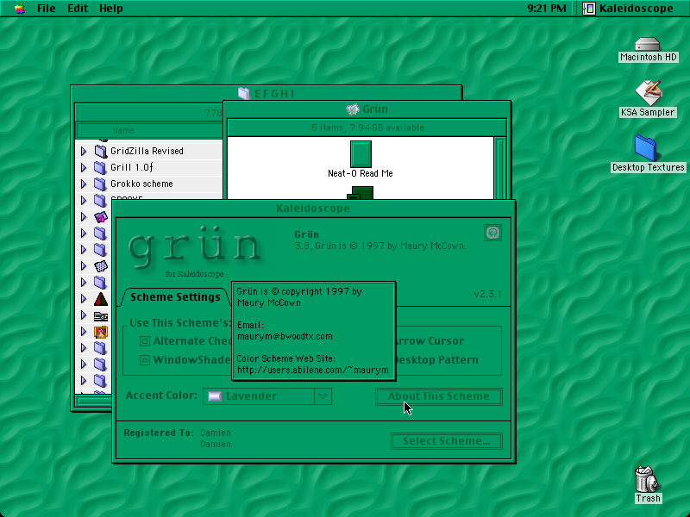Screen dimensions: 690x517
Task: Expand the Grill 1.0ƒ folder
Action: [x=84, y=167]
